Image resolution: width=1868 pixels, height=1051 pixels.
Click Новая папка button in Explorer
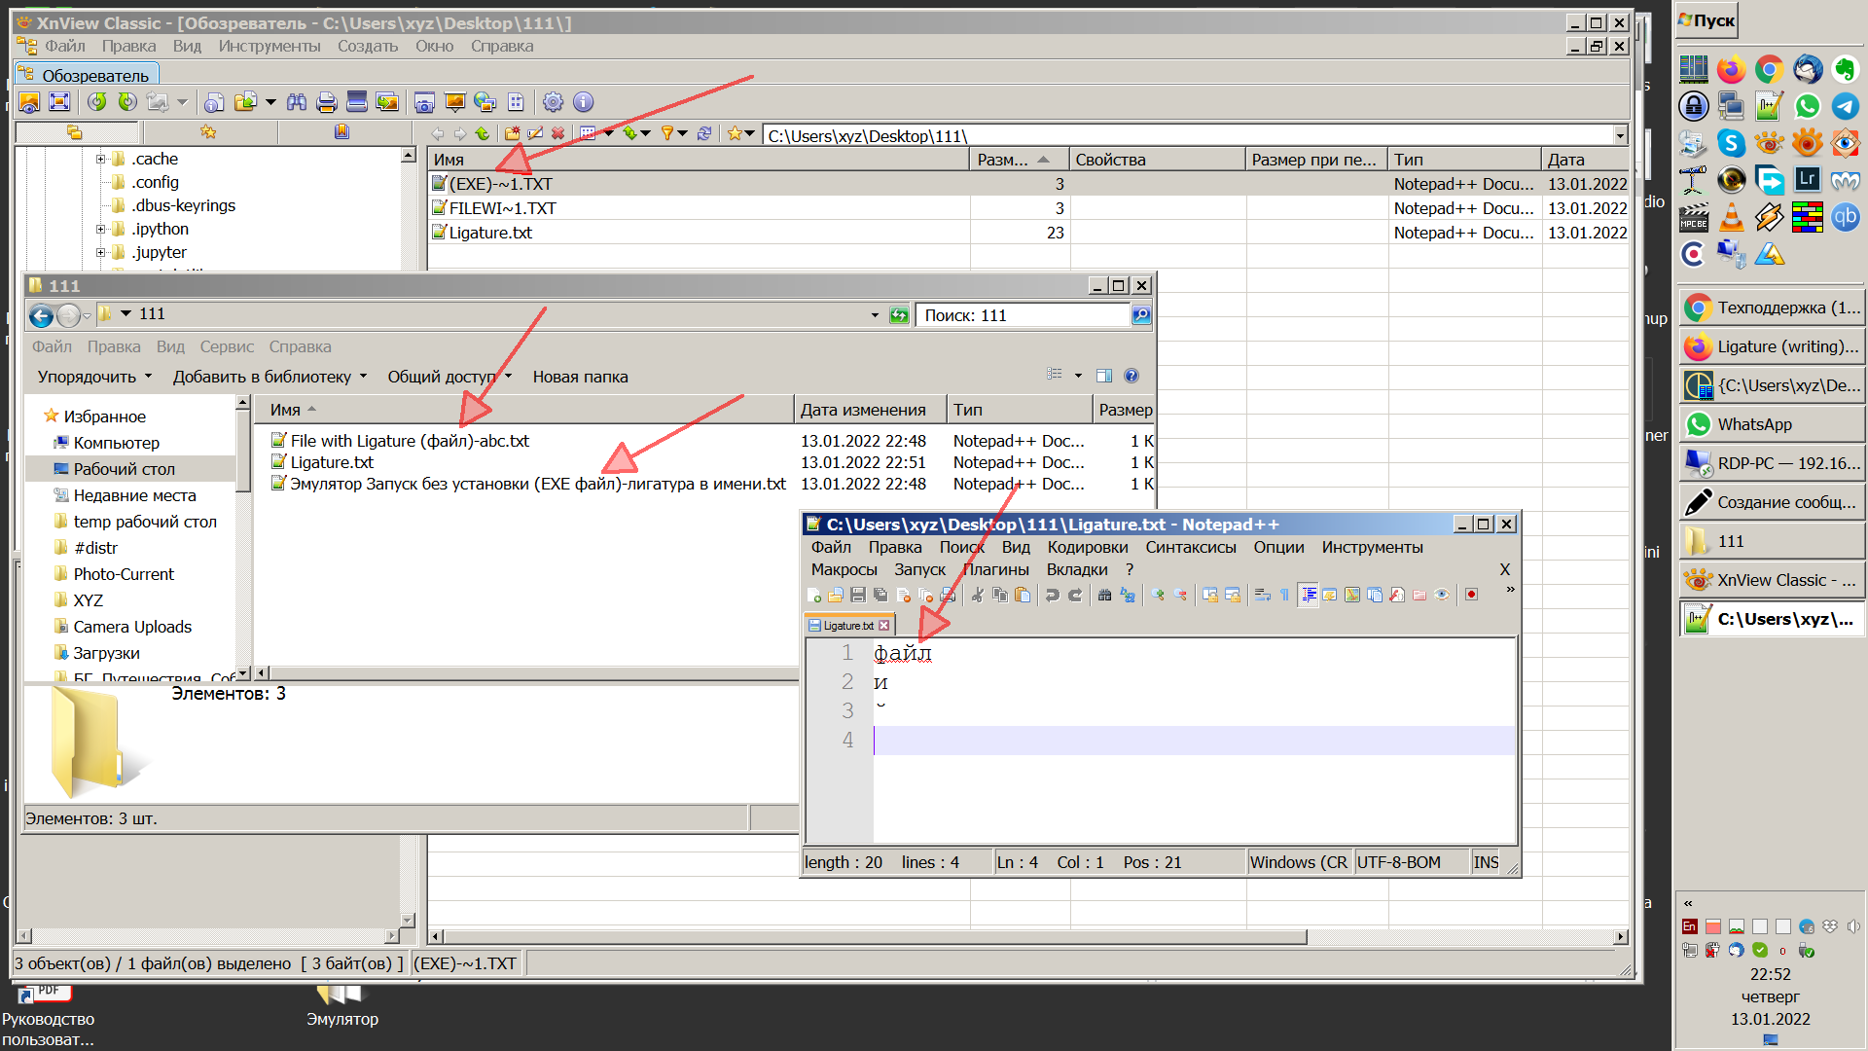click(580, 377)
